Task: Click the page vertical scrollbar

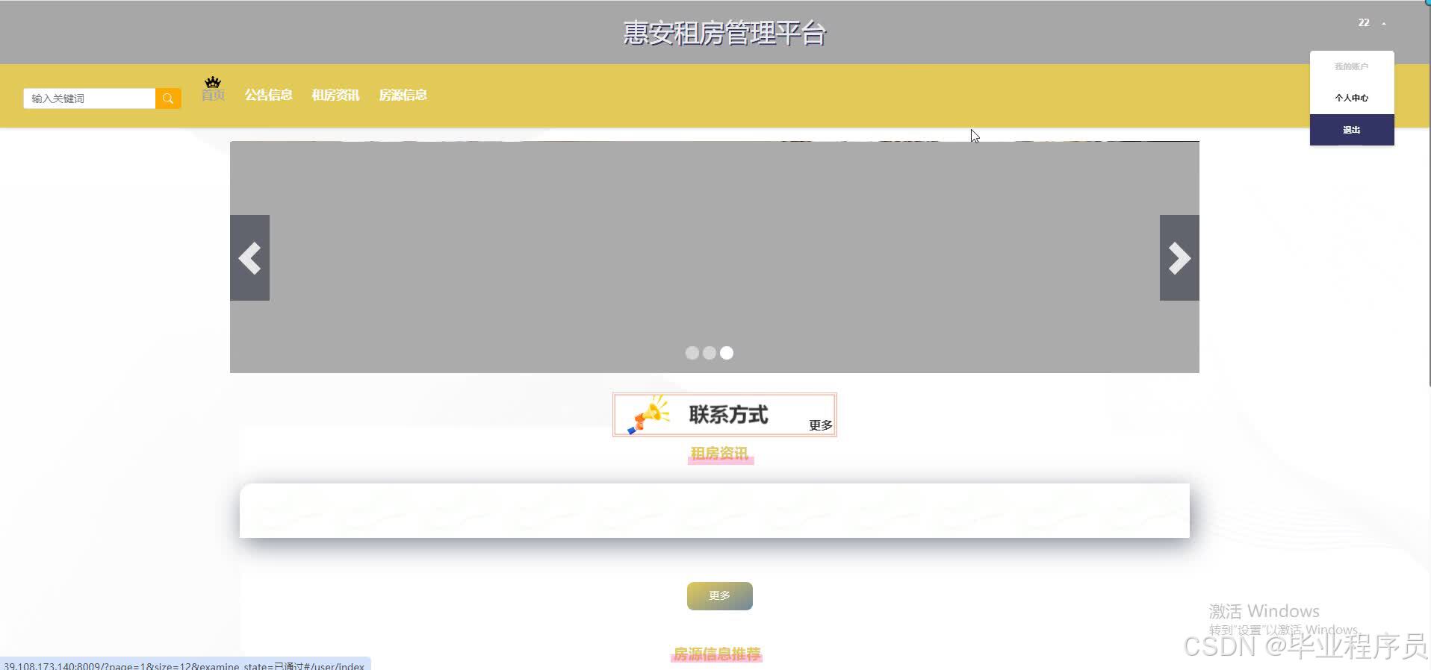Action: 1429,194
